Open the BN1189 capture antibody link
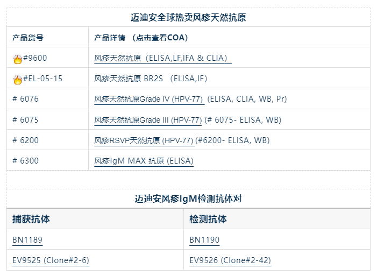The height and width of the screenshot is (276, 377). click(x=27, y=240)
